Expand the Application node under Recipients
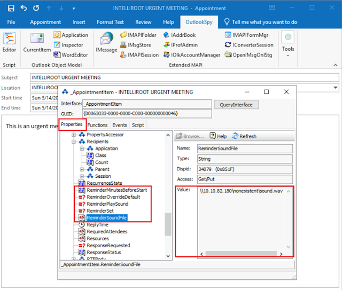This screenshot has height=290, width=342. coord(82,148)
